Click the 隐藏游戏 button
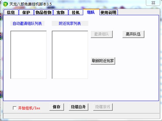162x121 pixels. (103, 107)
